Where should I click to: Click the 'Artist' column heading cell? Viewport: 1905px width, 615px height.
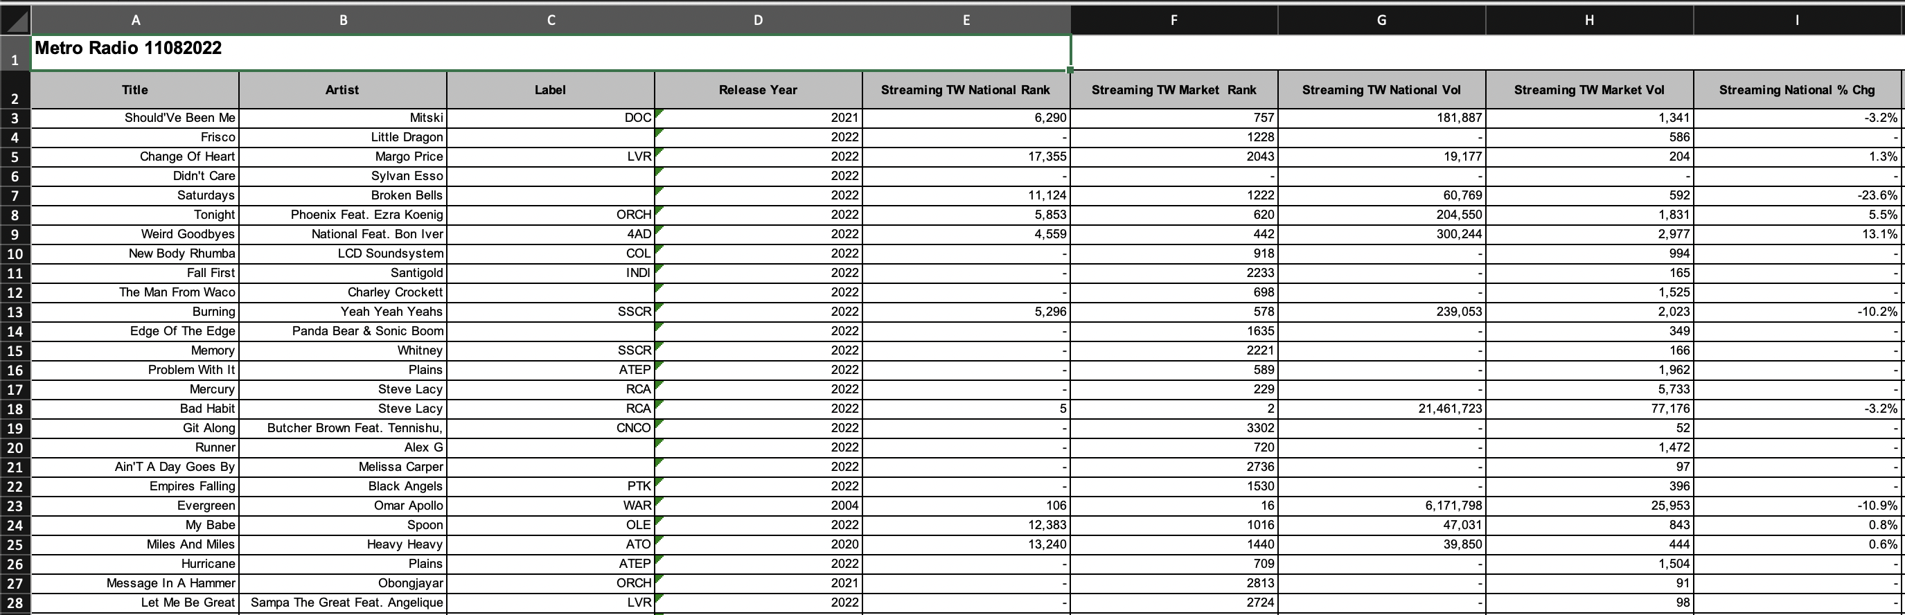click(x=343, y=89)
